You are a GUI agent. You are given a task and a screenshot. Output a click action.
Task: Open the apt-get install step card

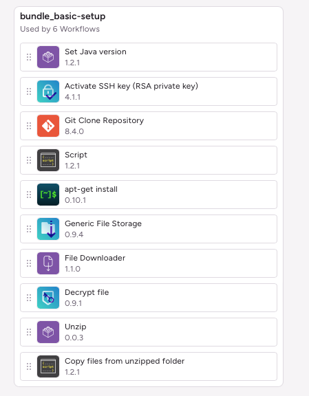pyautogui.click(x=149, y=195)
